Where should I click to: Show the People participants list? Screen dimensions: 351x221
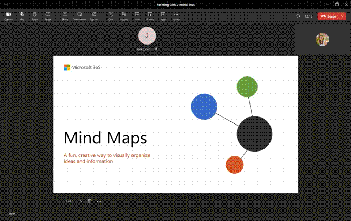[124, 16]
